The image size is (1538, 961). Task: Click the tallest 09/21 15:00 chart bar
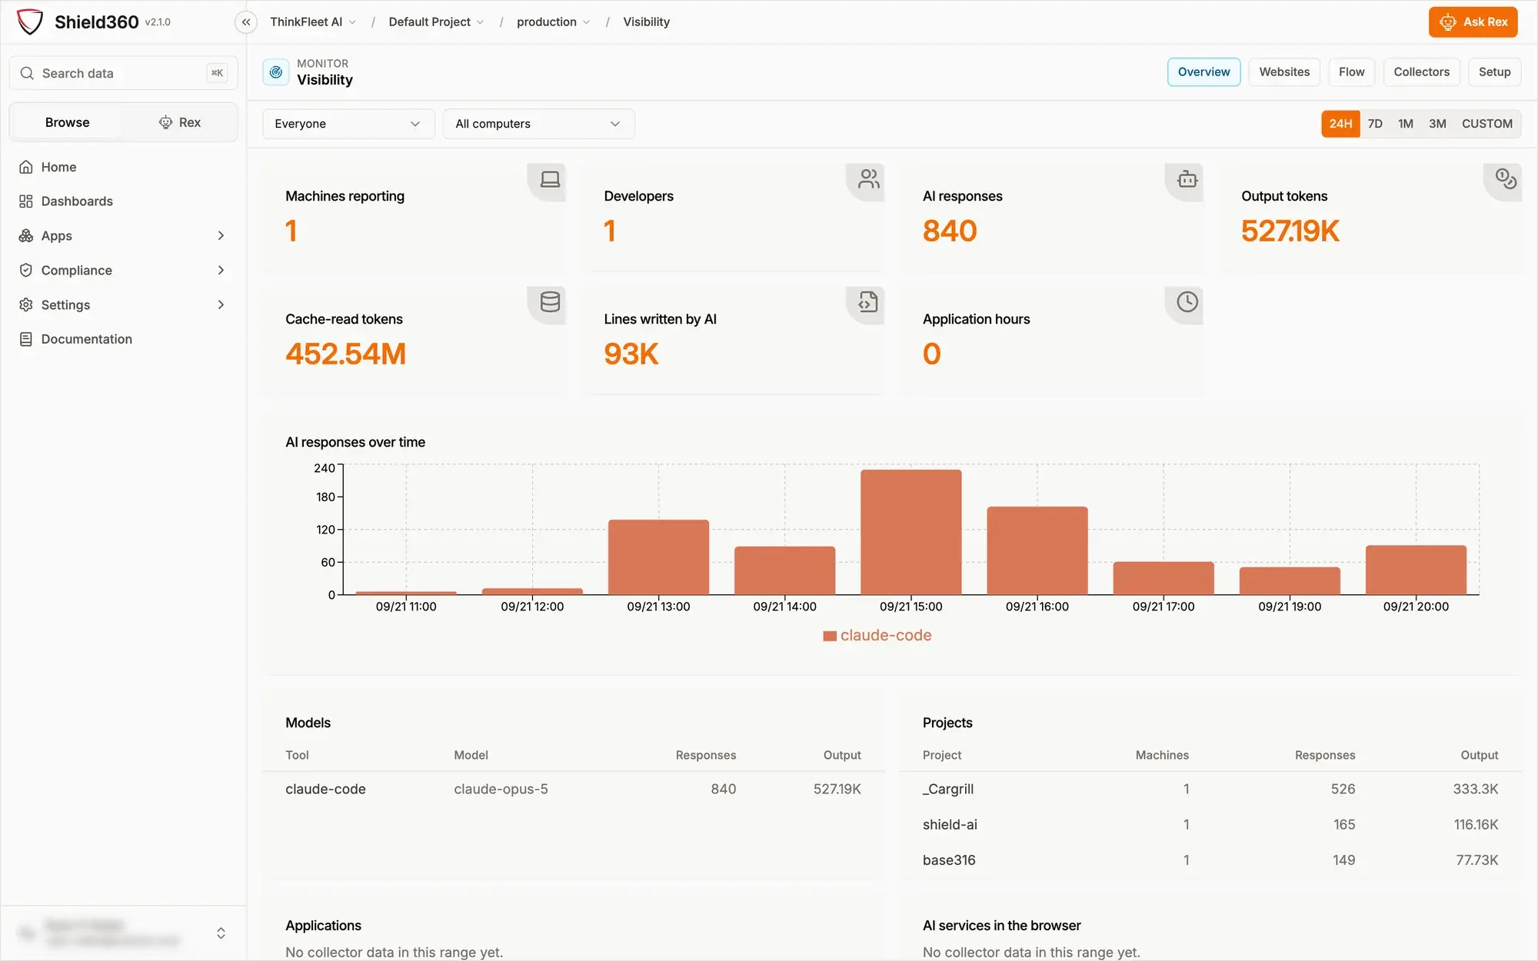coord(911,532)
